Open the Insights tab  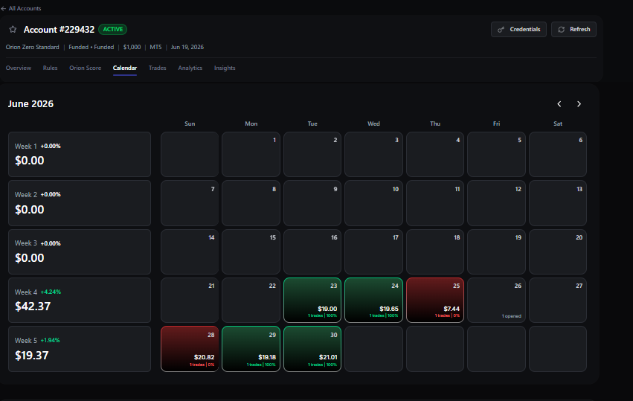tap(225, 68)
